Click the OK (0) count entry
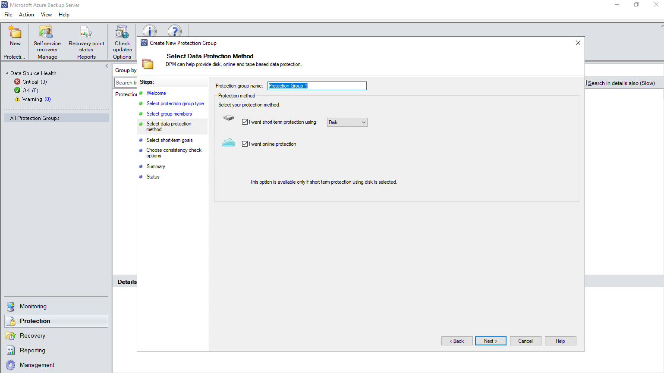Viewport: 664px width, 373px height. point(30,91)
